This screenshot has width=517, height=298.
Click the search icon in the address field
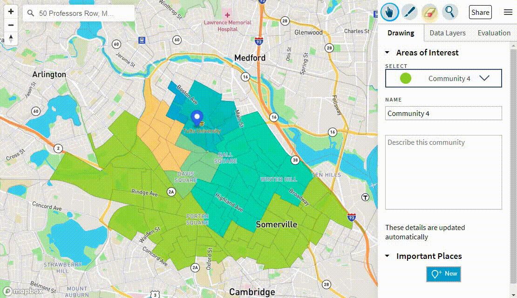pos(31,13)
